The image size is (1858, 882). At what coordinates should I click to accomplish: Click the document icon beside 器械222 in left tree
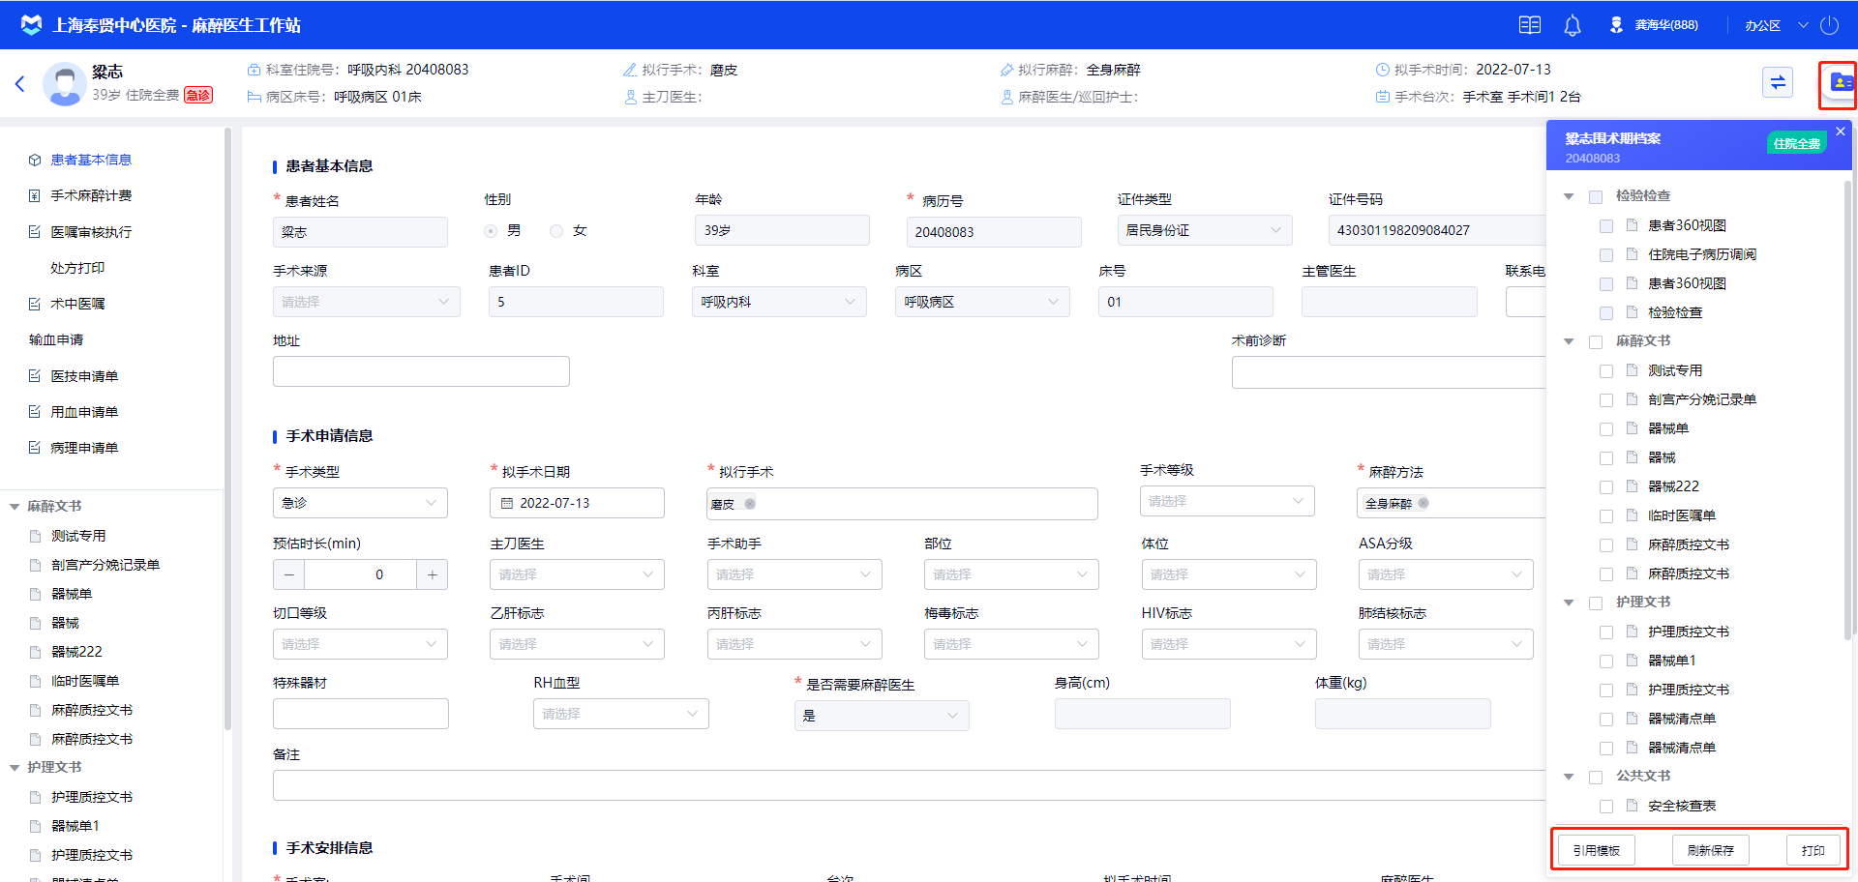click(x=36, y=652)
